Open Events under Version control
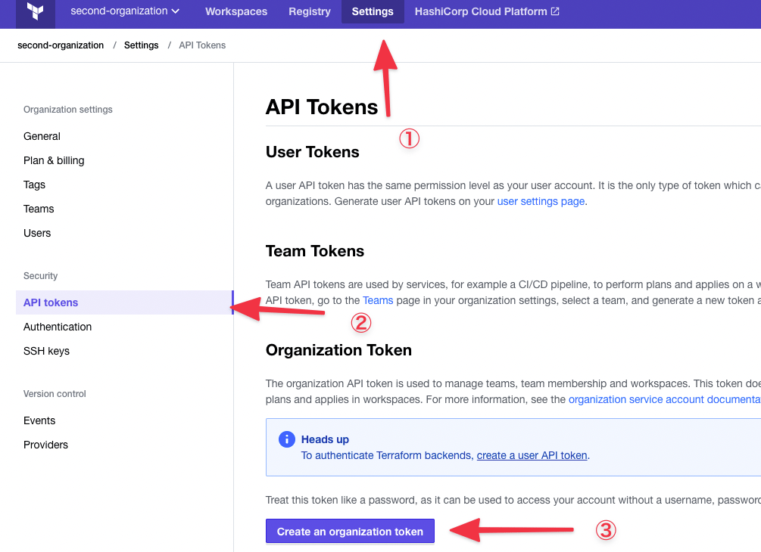 [x=39, y=420]
